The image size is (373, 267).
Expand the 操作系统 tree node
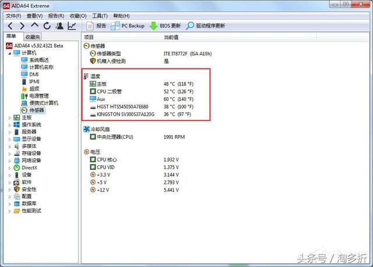(x=9, y=124)
